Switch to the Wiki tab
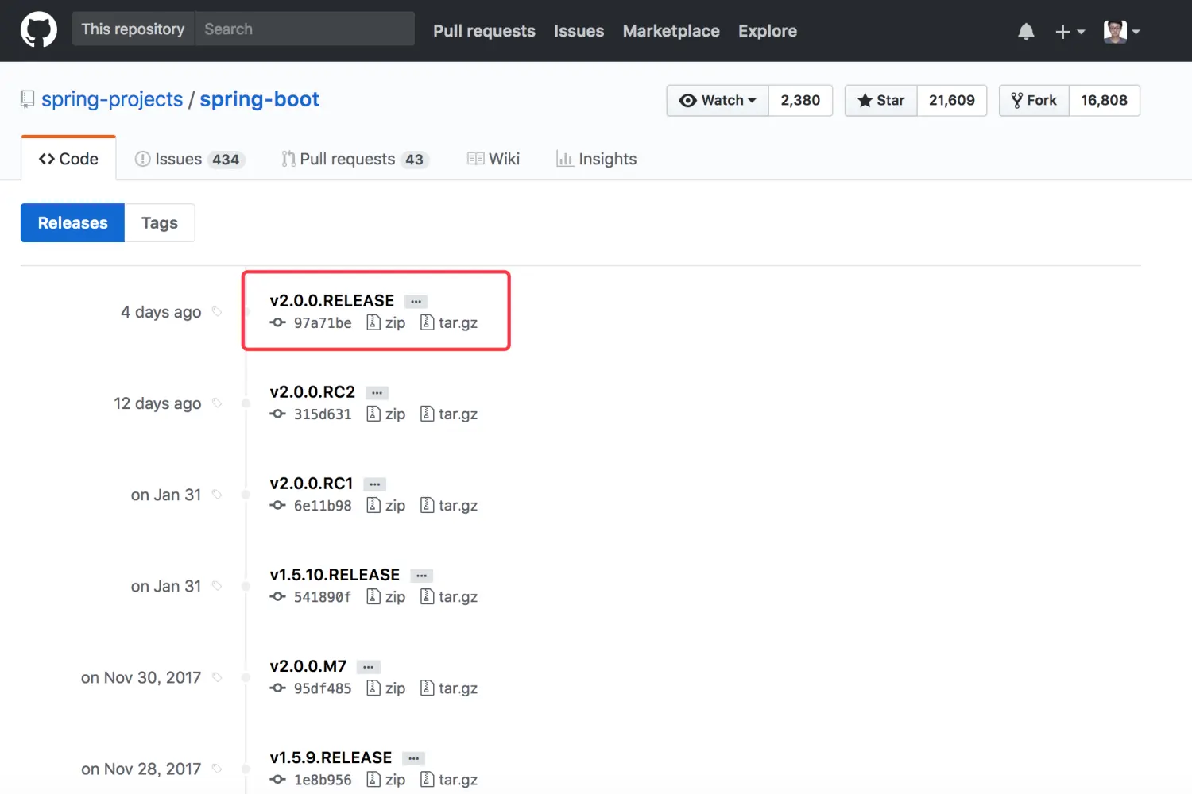 point(493,159)
